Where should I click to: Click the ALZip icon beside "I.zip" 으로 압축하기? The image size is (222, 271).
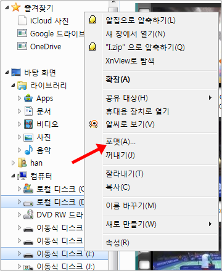(92, 47)
